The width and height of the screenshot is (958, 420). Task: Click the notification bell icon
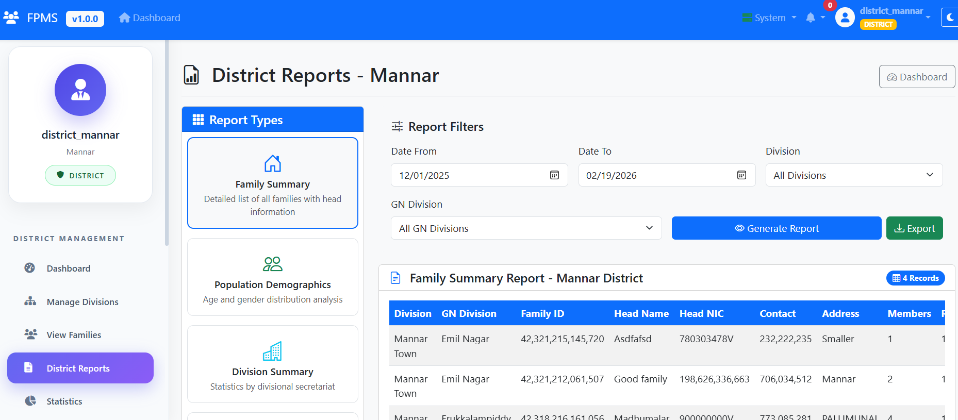click(x=811, y=18)
